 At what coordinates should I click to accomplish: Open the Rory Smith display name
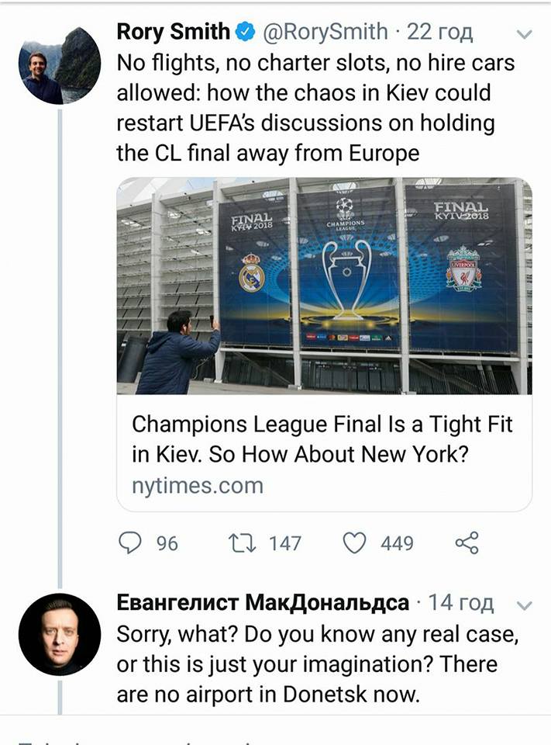pyautogui.click(x=173, y=32)
